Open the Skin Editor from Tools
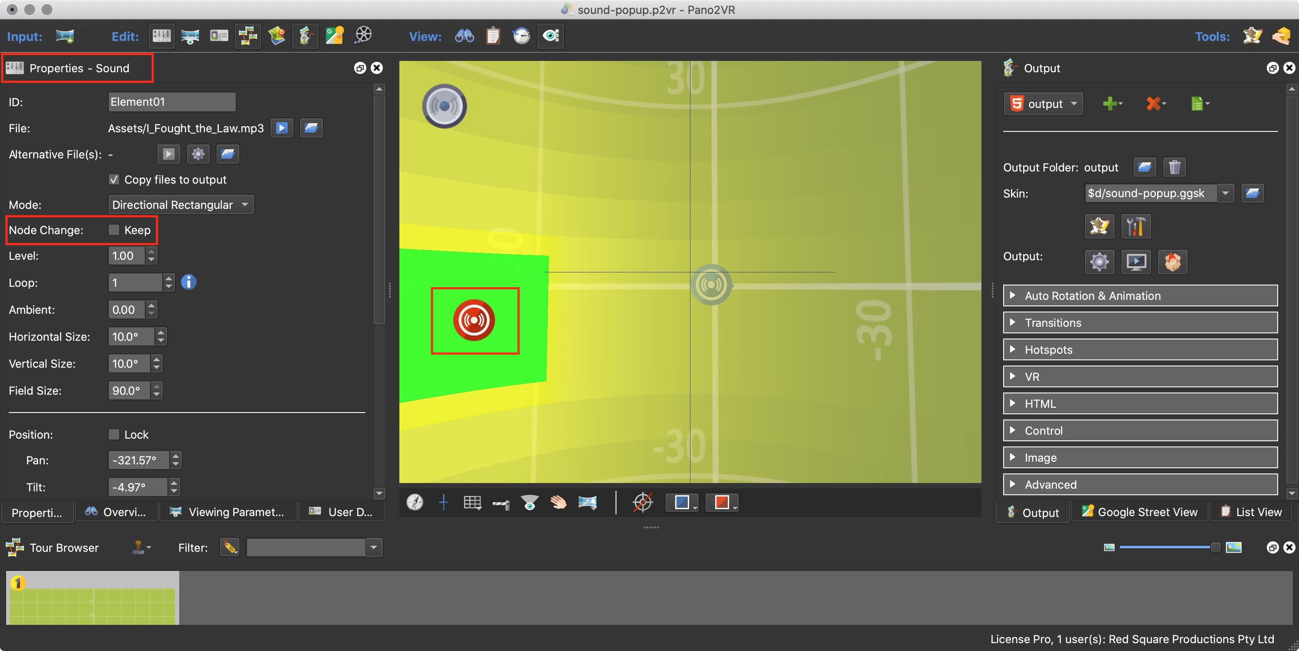The width and height of the screenshot is (1299, 651). pos(1252,36)
